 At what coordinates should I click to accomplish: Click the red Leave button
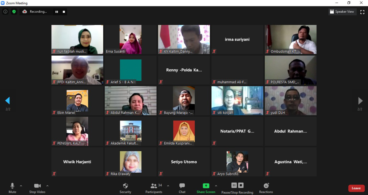coord(356,188)
